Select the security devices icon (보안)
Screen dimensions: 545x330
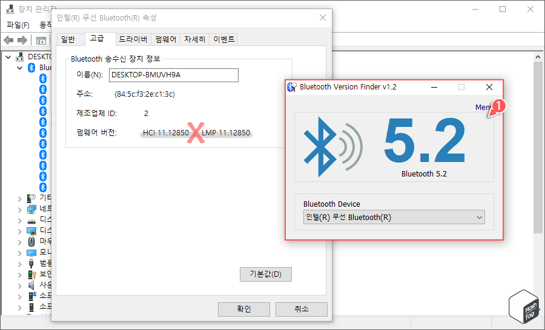coord(31,274)
